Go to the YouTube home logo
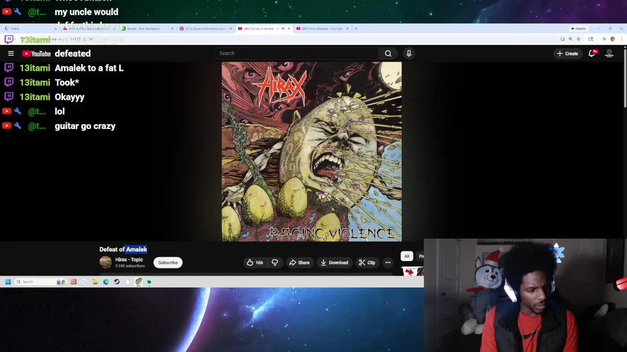Screen dimensions: 627x352 (36, 53)
